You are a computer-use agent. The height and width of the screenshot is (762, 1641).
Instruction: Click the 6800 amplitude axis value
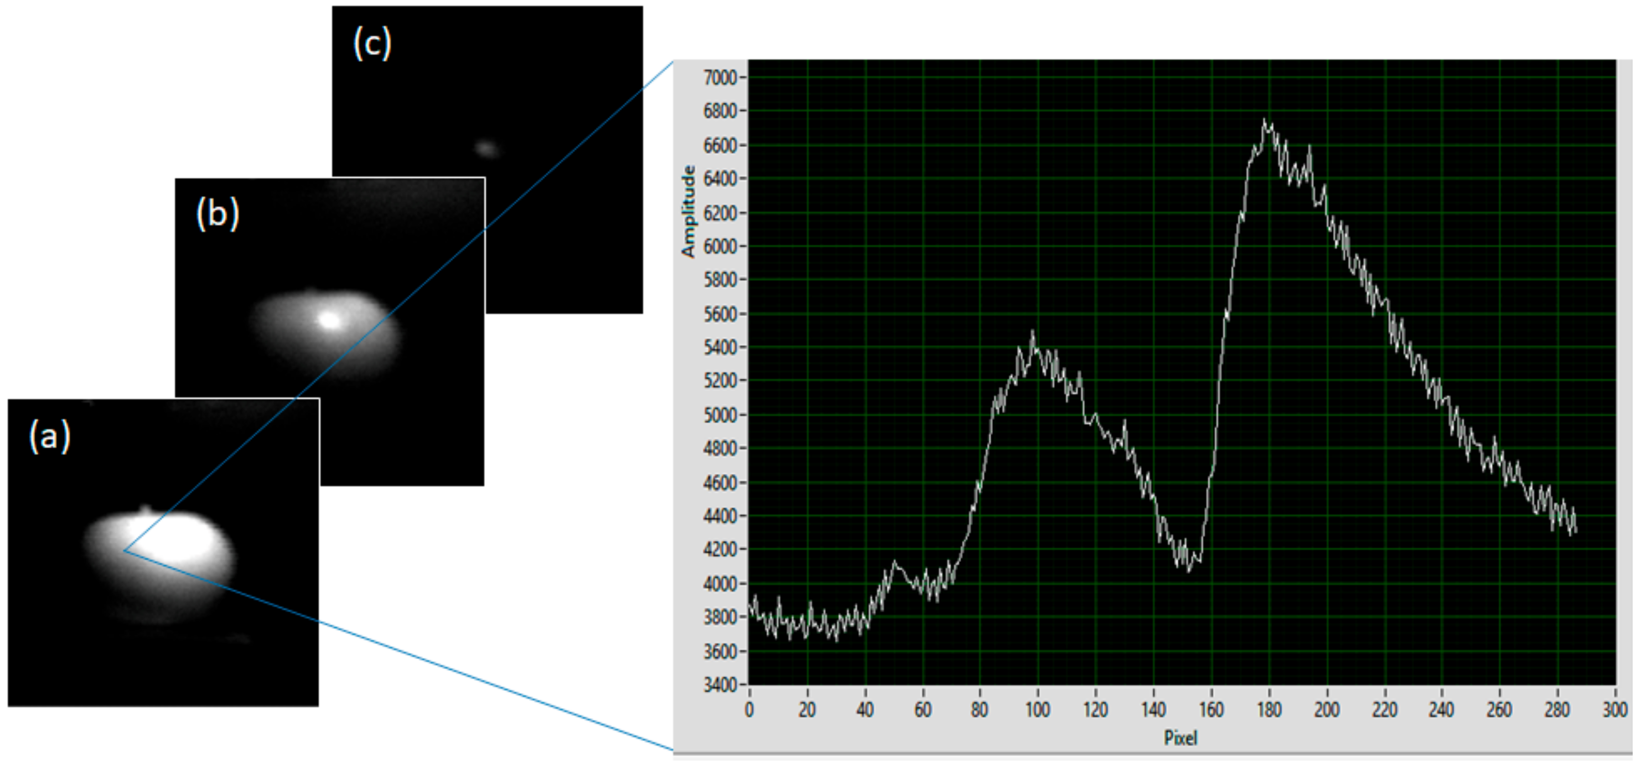pyautogui.click(x=720, y=111)
